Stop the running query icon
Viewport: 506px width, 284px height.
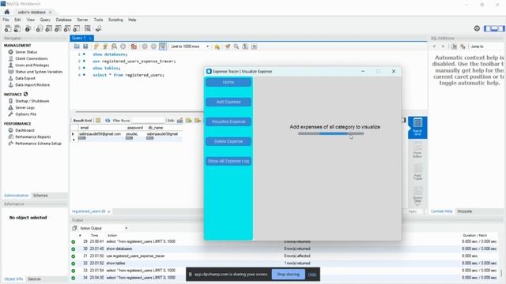(123, 47)
